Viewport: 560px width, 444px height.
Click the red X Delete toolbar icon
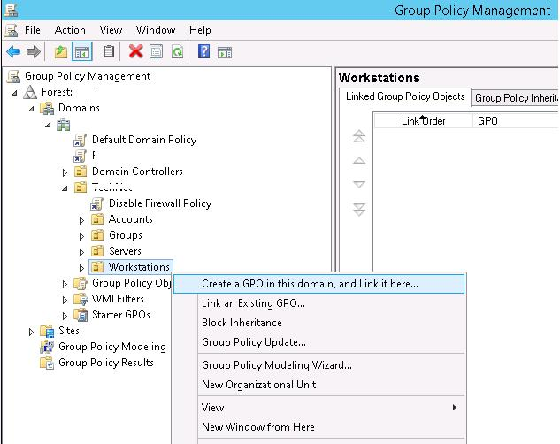tap(135, 52)
